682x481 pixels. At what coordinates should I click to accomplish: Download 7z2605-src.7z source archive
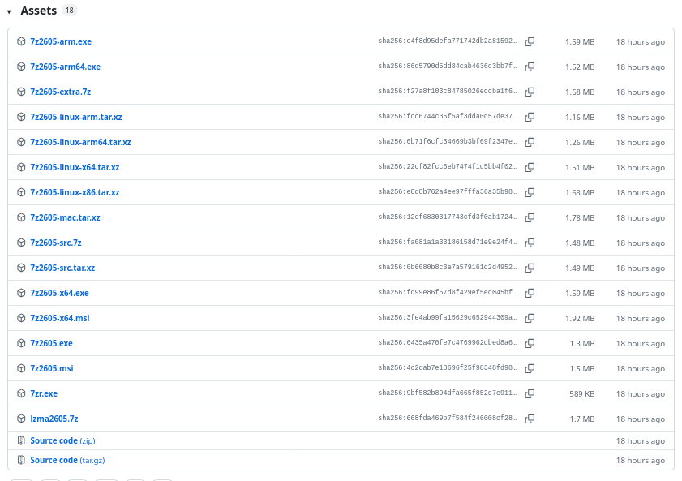pos(56,243)
